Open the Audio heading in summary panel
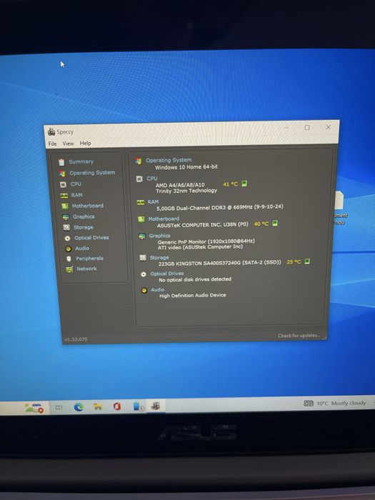Viewport: 375px width, 500px height. (158, 289)
